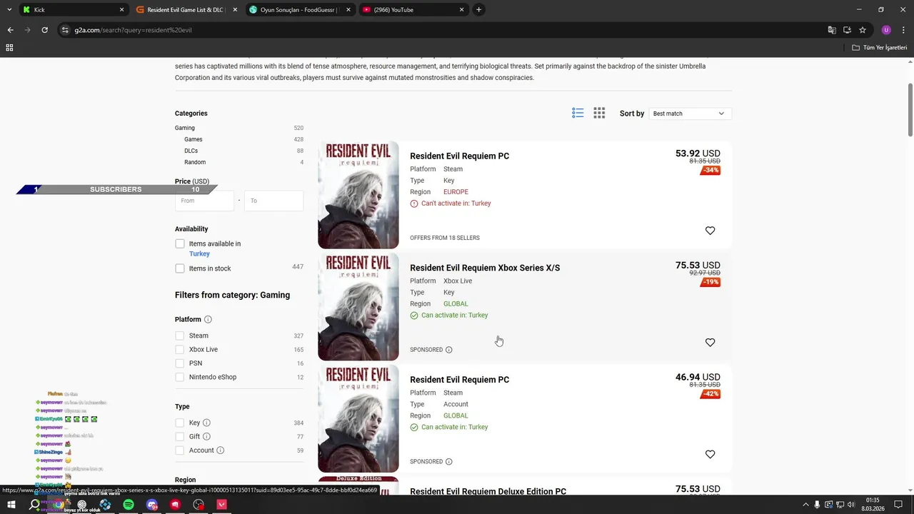The image size is (914, 514).
Task: Add Resident Evil Requiem Account listing to wishlist
Action: click(710, 454)
